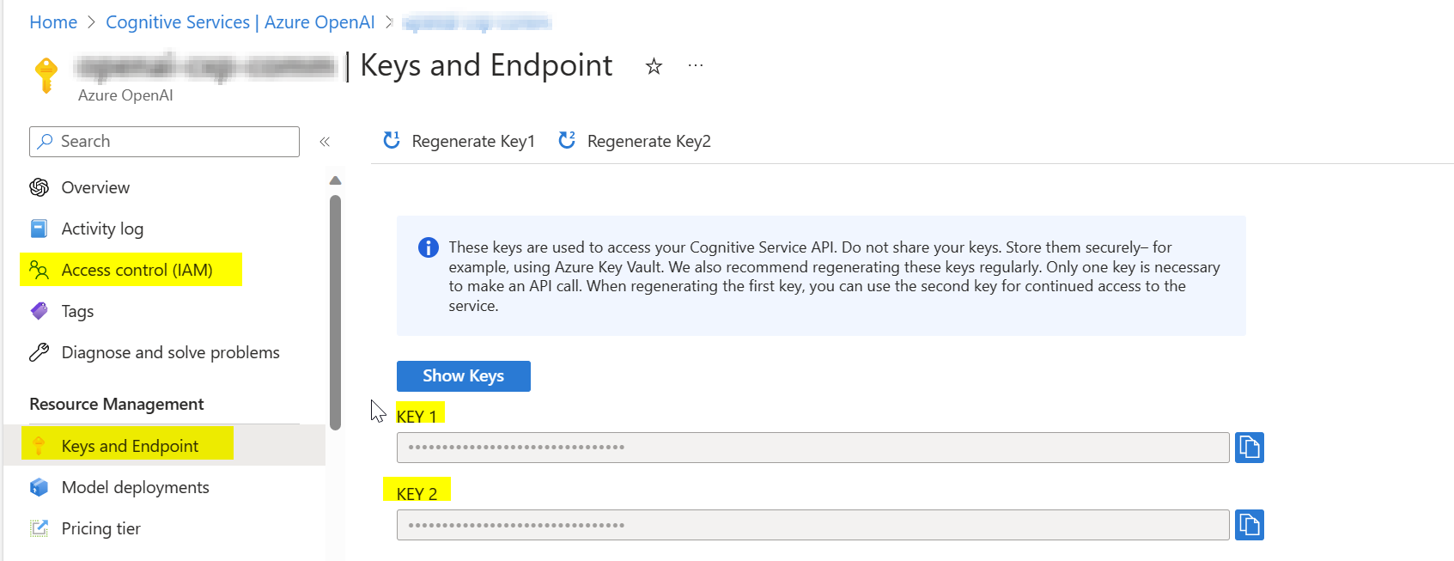
Task: Copy the KEY 2 value
Action: [x=1249, y=525]
